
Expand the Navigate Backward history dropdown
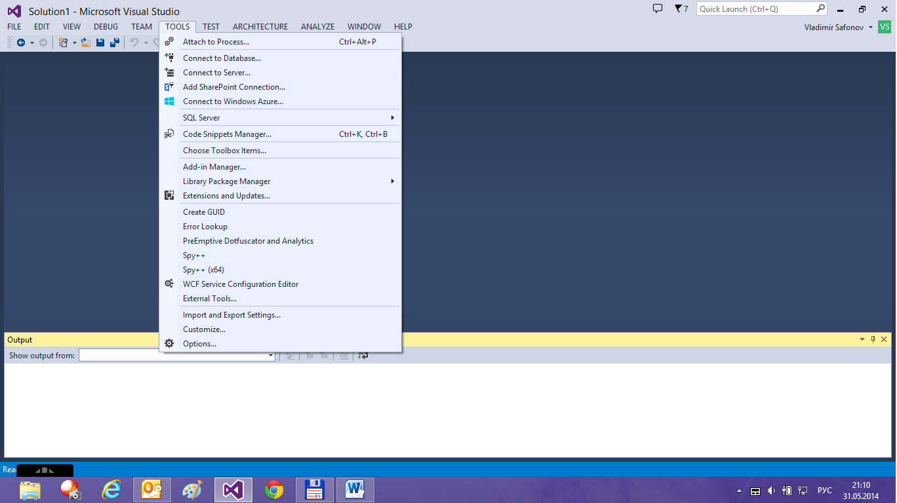tap(31, 43)
